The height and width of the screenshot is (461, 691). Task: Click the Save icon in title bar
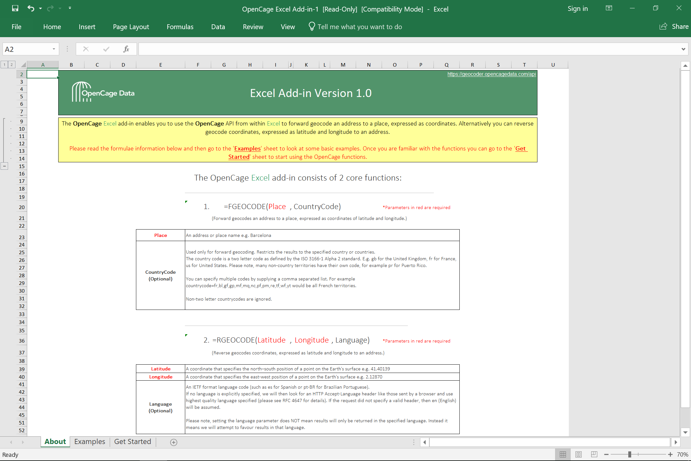coord(15,9)
